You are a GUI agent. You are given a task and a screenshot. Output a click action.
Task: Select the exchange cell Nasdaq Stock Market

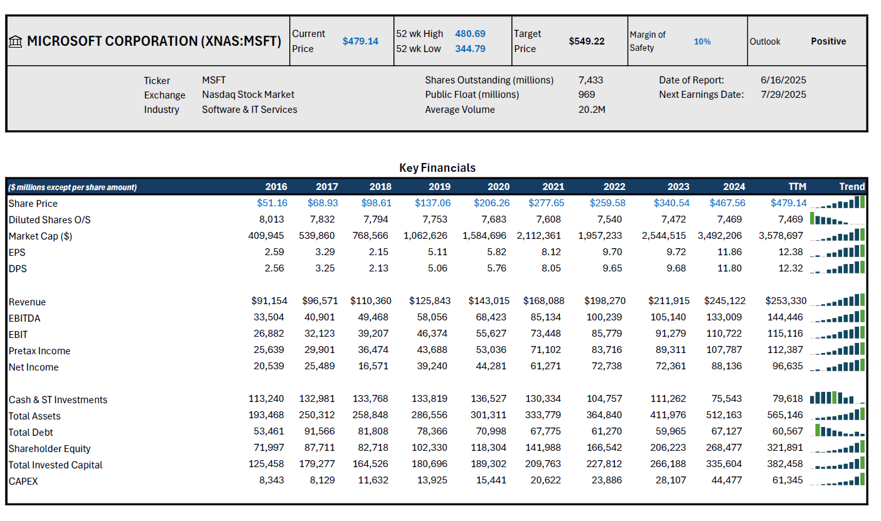click(x=248, y=95)
